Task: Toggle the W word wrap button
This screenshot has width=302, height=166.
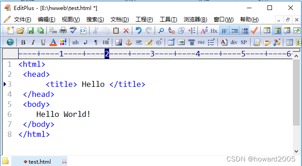Action: tap(224, 30)
